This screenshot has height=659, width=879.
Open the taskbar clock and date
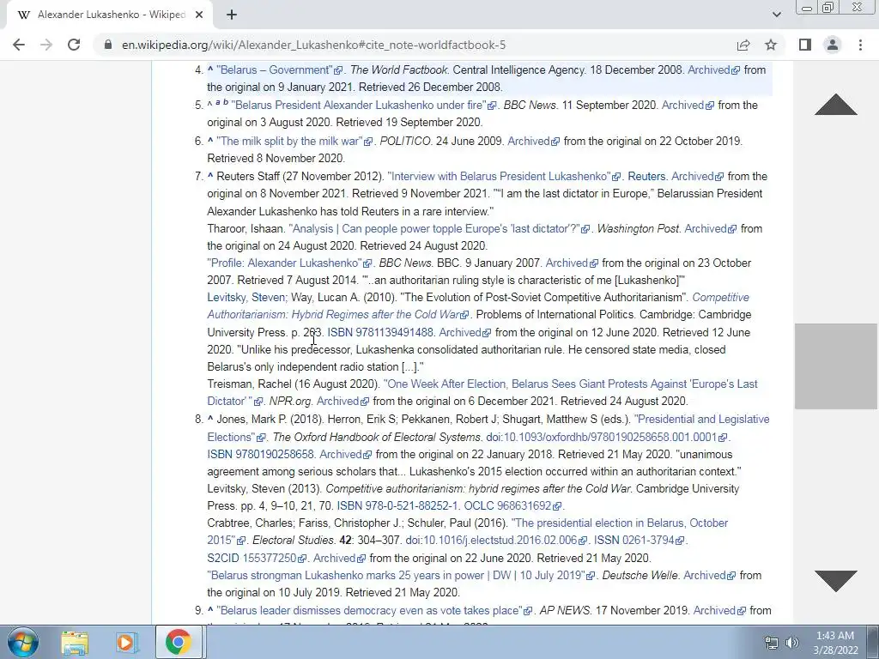point(835,643)
